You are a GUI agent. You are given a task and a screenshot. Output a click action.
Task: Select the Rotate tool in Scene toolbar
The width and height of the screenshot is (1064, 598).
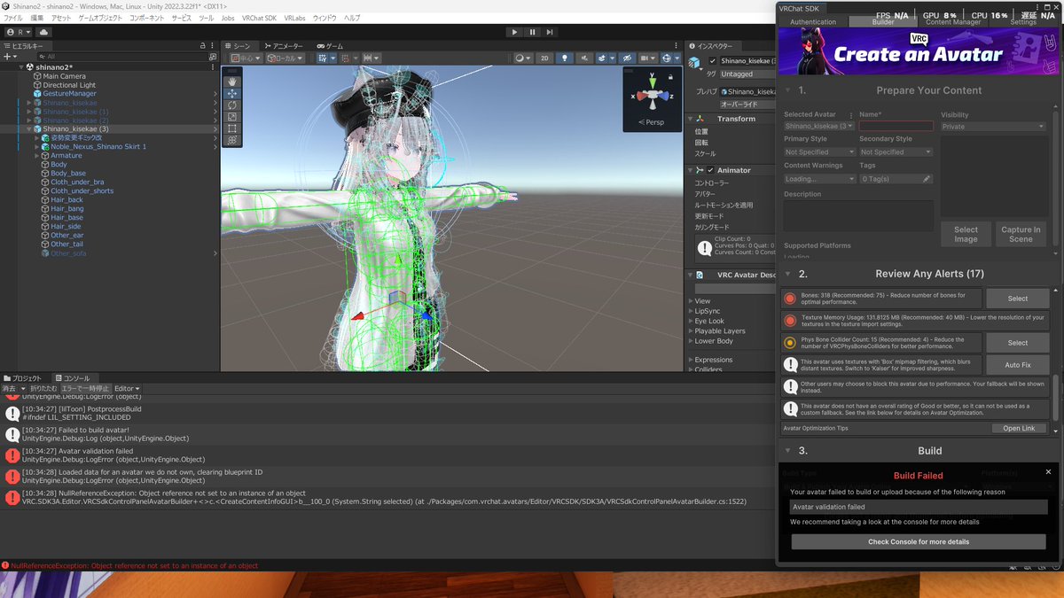point(232,105)
